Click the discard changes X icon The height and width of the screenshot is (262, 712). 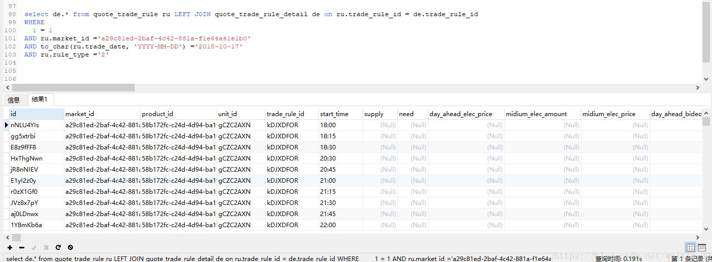click(x=46, y=247)
